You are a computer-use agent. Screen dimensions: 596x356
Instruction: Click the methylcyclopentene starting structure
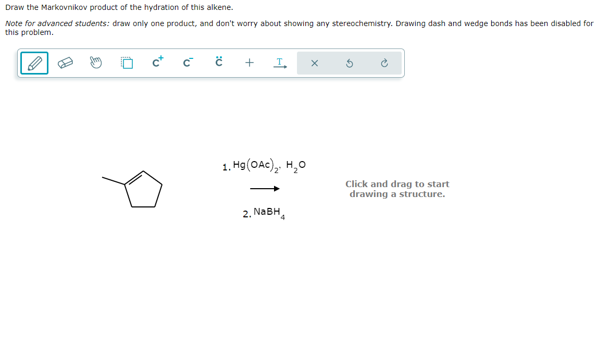pos(141,188)
